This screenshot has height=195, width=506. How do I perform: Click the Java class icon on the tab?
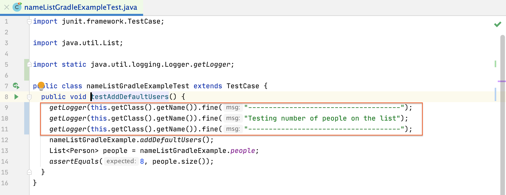pyautogui.click(x=17, y=7)
